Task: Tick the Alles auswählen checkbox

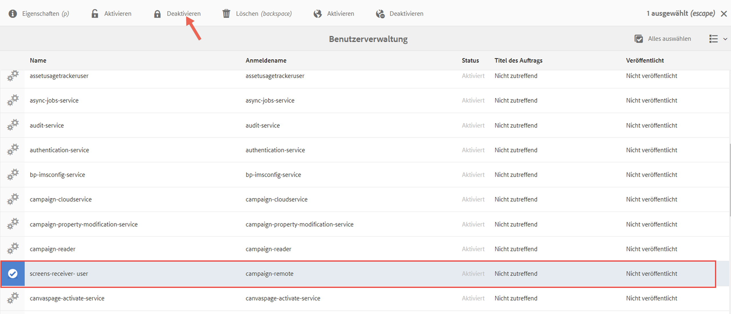Action: click(639, 39)
